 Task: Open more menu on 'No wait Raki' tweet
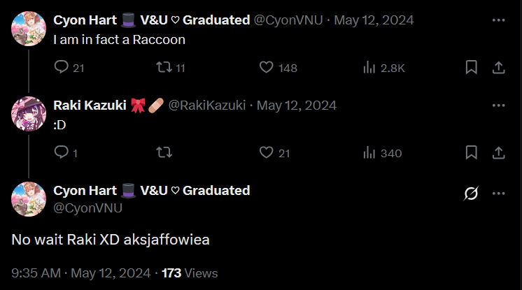point(498,194)
